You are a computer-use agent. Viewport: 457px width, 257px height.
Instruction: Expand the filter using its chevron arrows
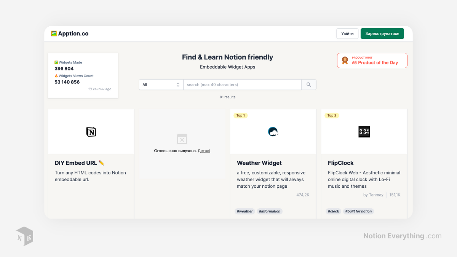coord(177,84)
